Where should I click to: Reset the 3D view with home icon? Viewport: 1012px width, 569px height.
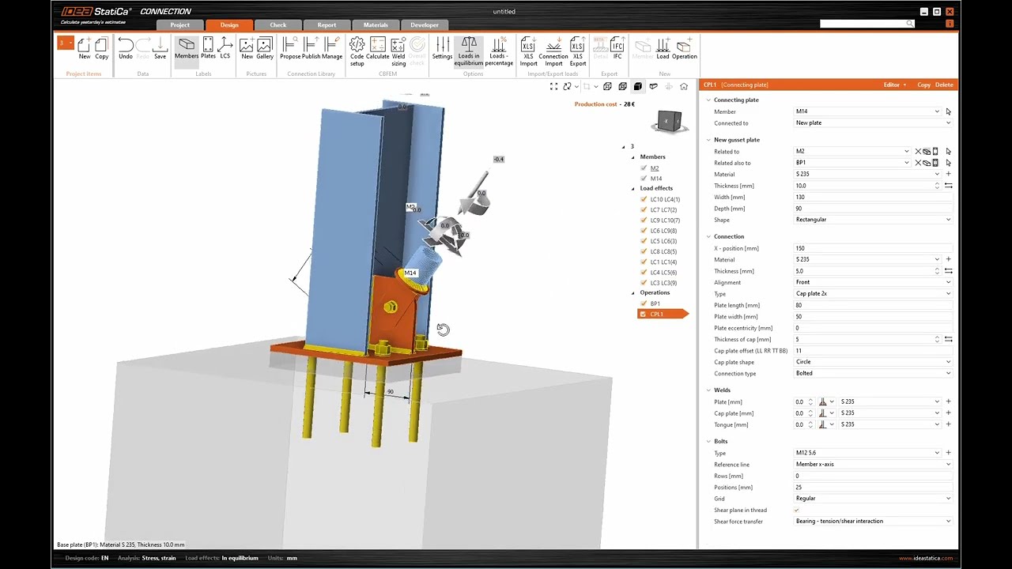tap(684, 86)
